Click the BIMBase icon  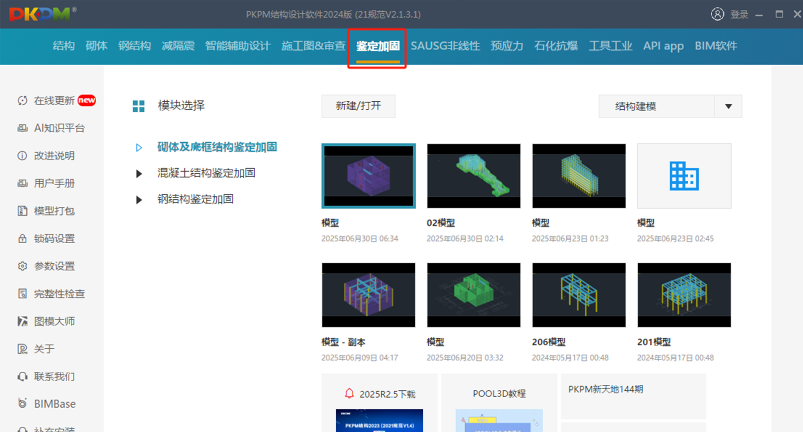pos(23,404)
